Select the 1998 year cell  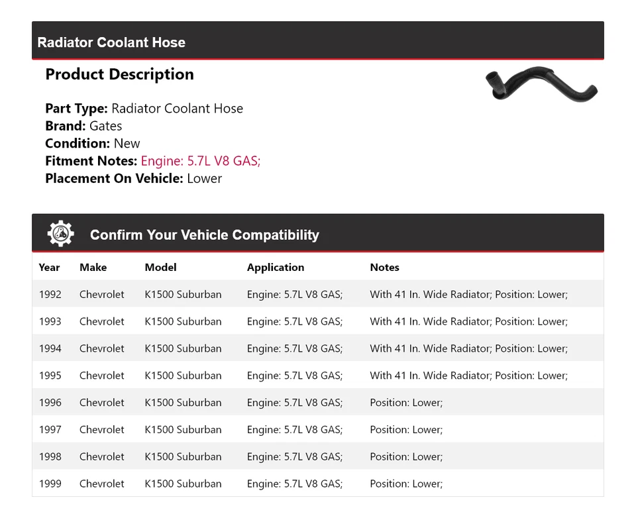click(50, 457)
